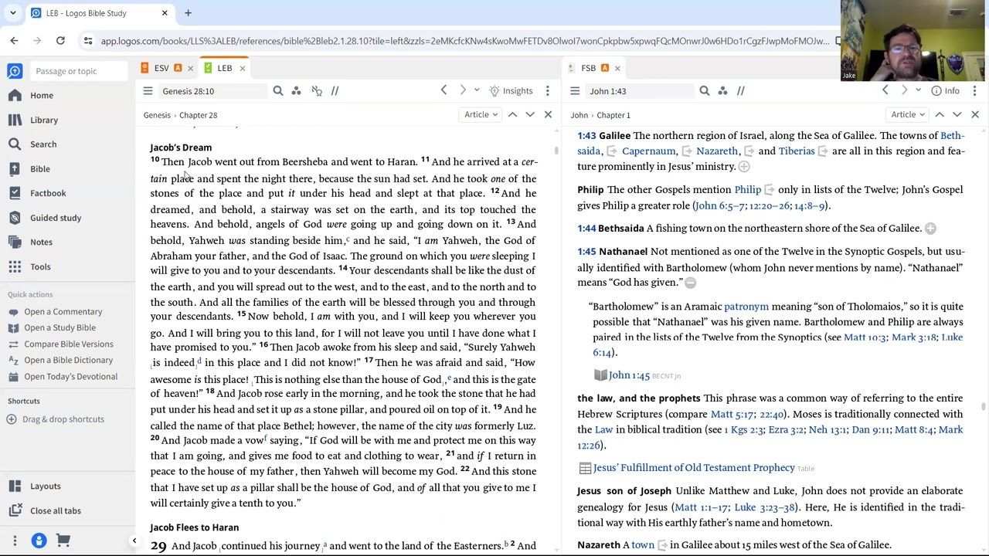Image resolution: width=989 pixels, height=556 pixels.
Task: Open a Study Bible quick action
Action: [x=59, y=327]
